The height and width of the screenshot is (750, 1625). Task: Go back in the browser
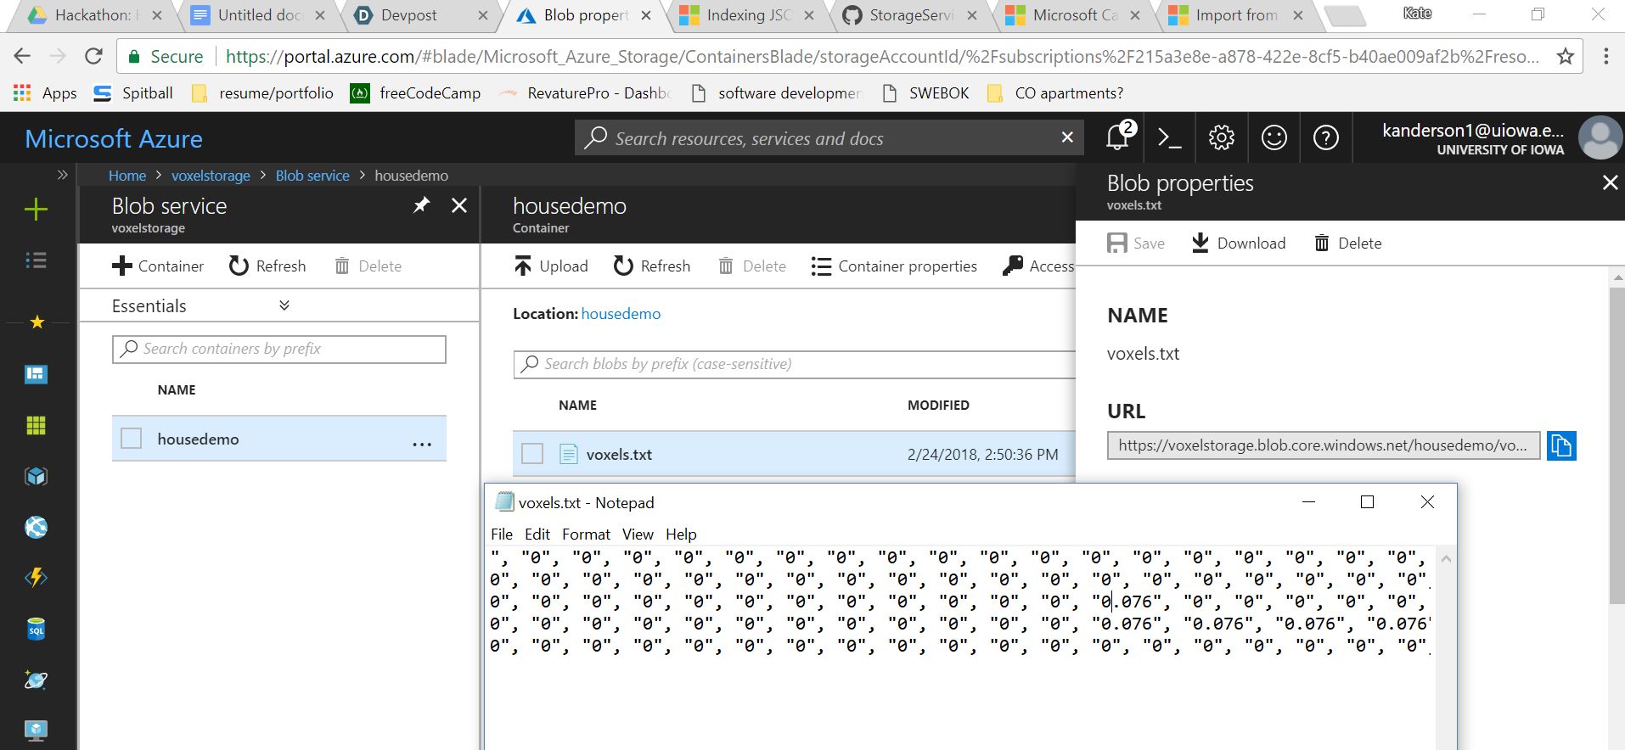(x=23, y=57)
